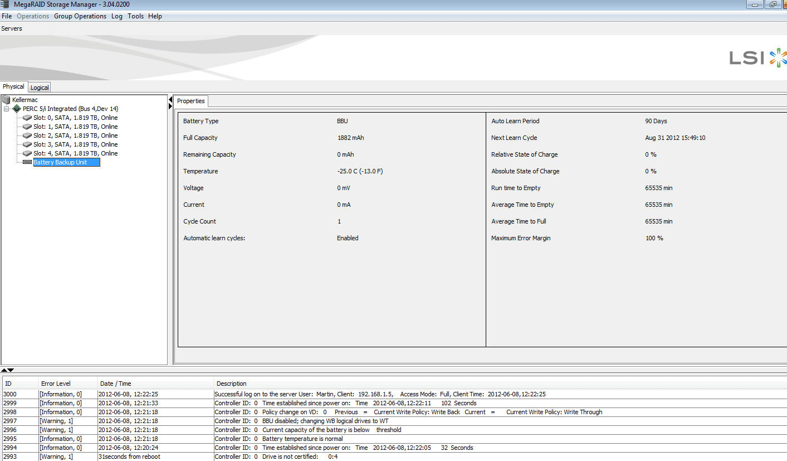
Task: Select Battery Backup Unit tree entry
Action: click(66, 162)
